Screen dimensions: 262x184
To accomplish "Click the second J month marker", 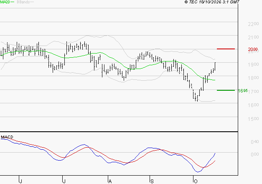I will (64, 181).
